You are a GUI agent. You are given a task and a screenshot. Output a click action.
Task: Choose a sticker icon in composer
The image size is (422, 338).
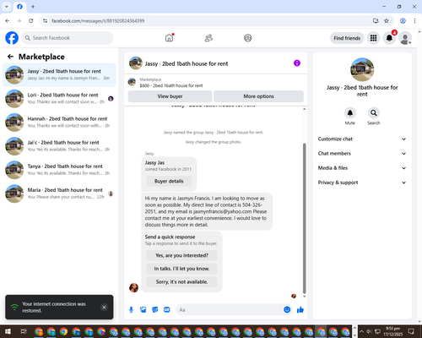[155, 310]
